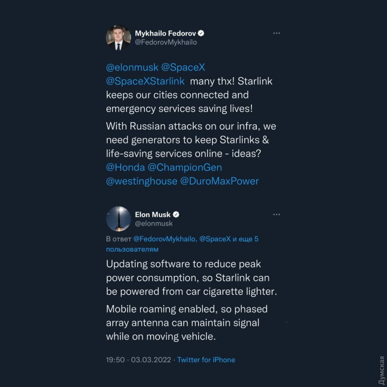387x387 pixels.
Task: Click the verified badge beside Elon Musk
Action: pyautogui.click(x=176, y=214)
